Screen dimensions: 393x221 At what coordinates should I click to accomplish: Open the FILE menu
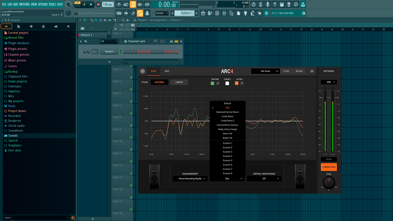pos(4,4)
